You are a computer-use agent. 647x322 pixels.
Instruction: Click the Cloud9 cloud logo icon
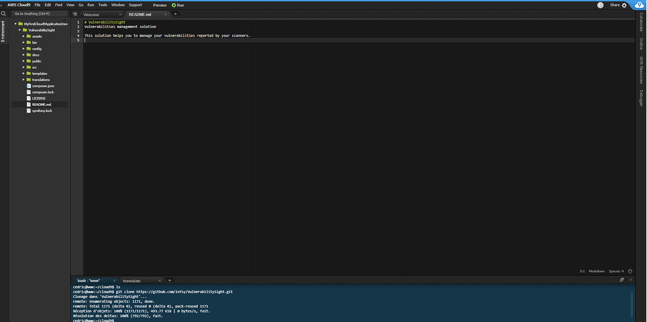click(x=639, y=5)
